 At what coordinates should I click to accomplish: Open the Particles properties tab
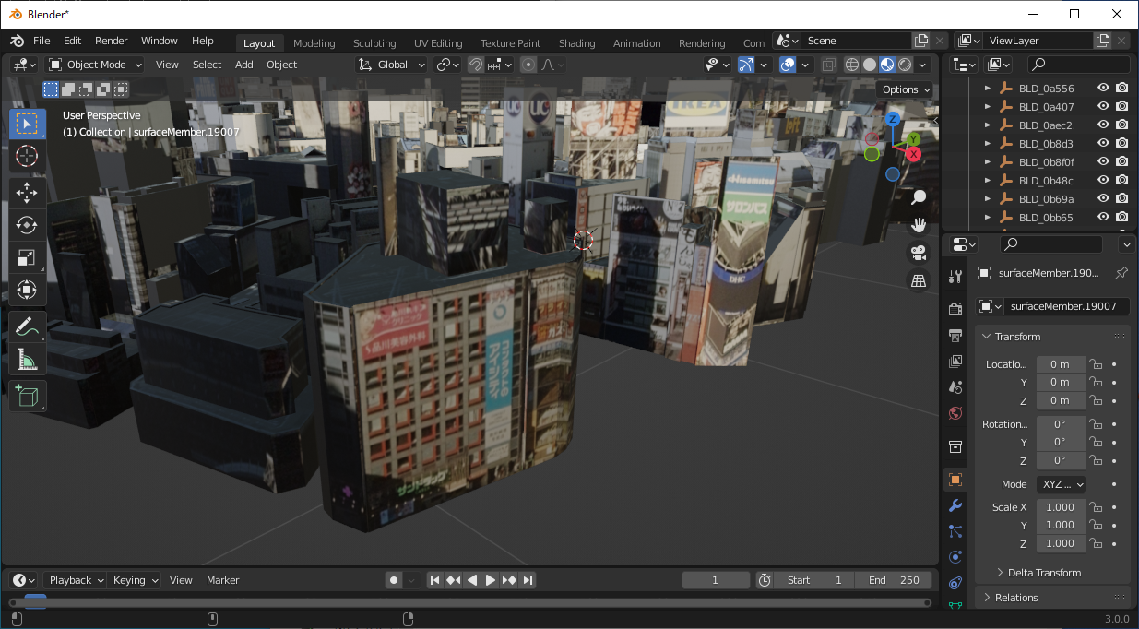point(955,531)
